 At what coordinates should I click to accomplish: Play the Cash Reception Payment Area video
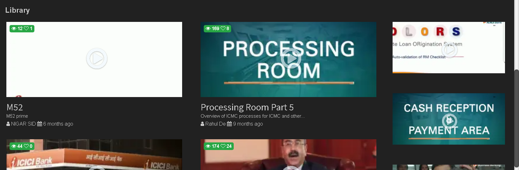point(449,121)
